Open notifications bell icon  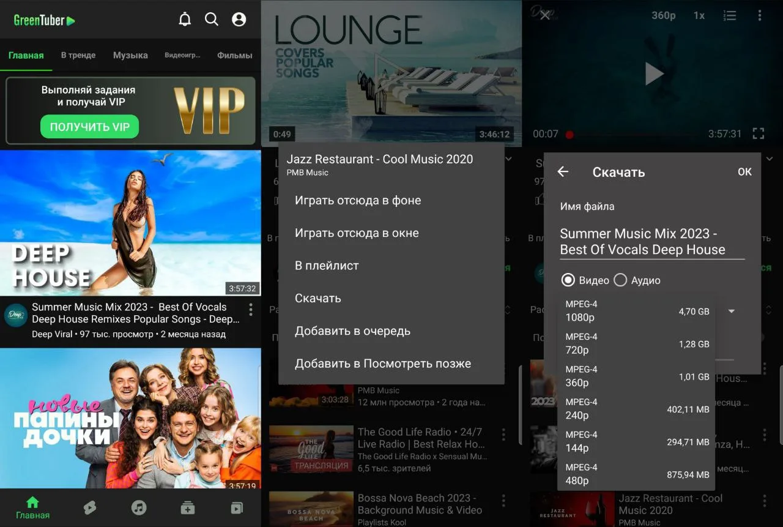(x=185, y=20)
